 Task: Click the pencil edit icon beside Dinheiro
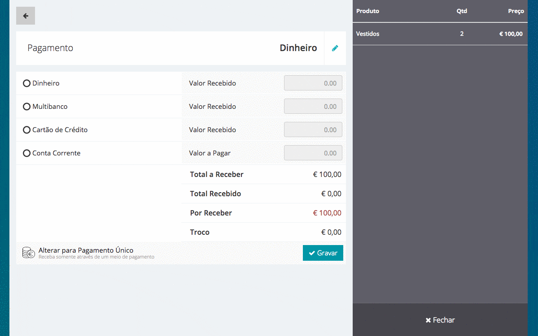coord(335,48)
